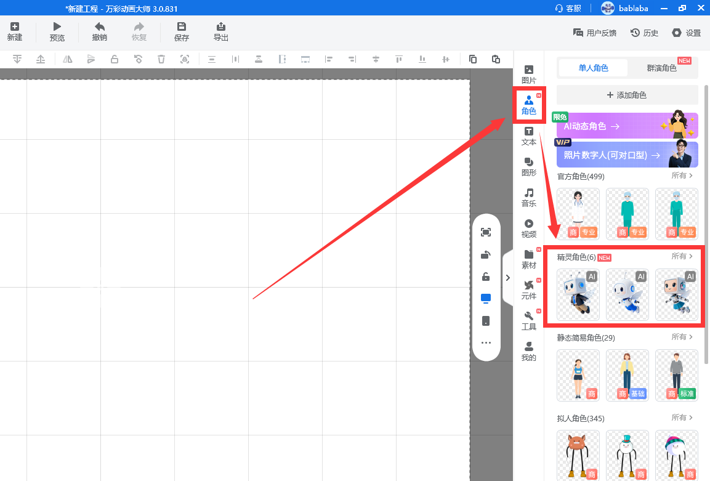Open the 图片 (Image) sidebar panel
The width and height of the screenshot is (710, 481).
[528, 74]
